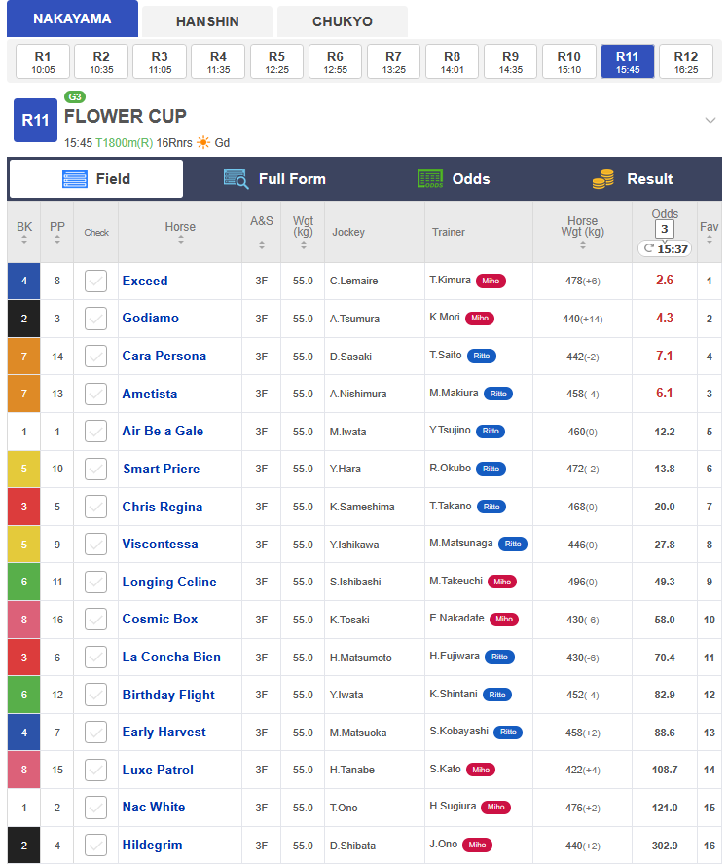Click jockey C.Lemaire
The height and width of the screenshot is (865, 728).
click(354, 281)
